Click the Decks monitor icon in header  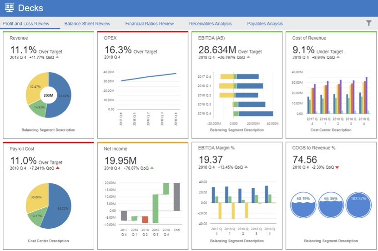[x=10, y=8]
